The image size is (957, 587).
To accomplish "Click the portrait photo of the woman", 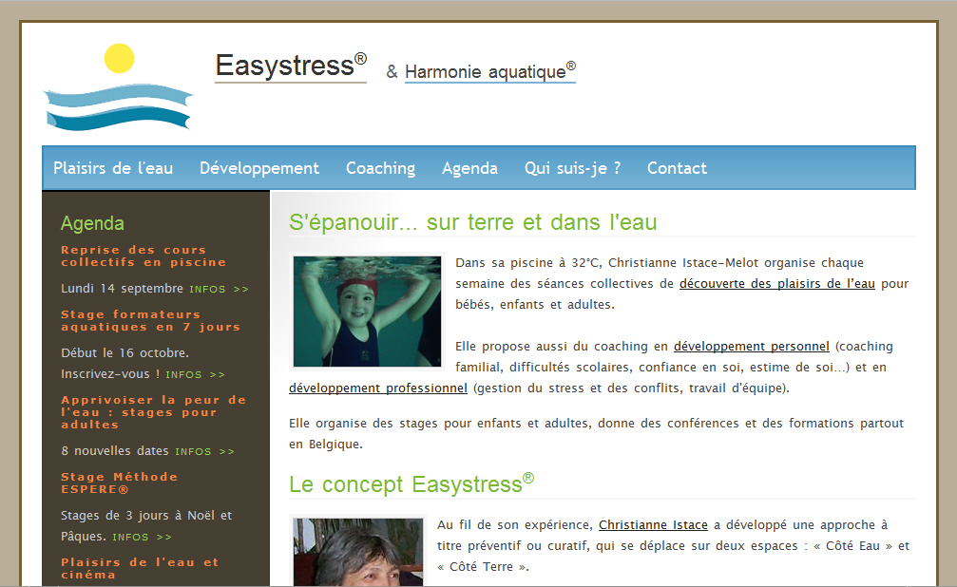I will 357,552.
